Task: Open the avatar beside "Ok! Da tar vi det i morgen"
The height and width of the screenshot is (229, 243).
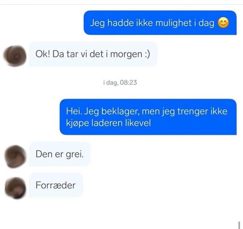Action: [15, 56]
